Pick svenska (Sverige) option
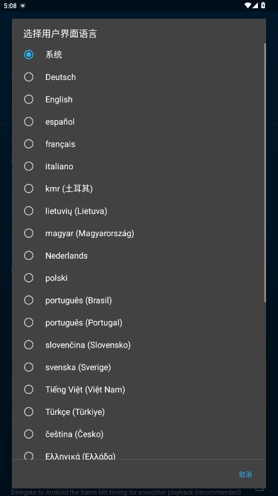 (139, 367)
